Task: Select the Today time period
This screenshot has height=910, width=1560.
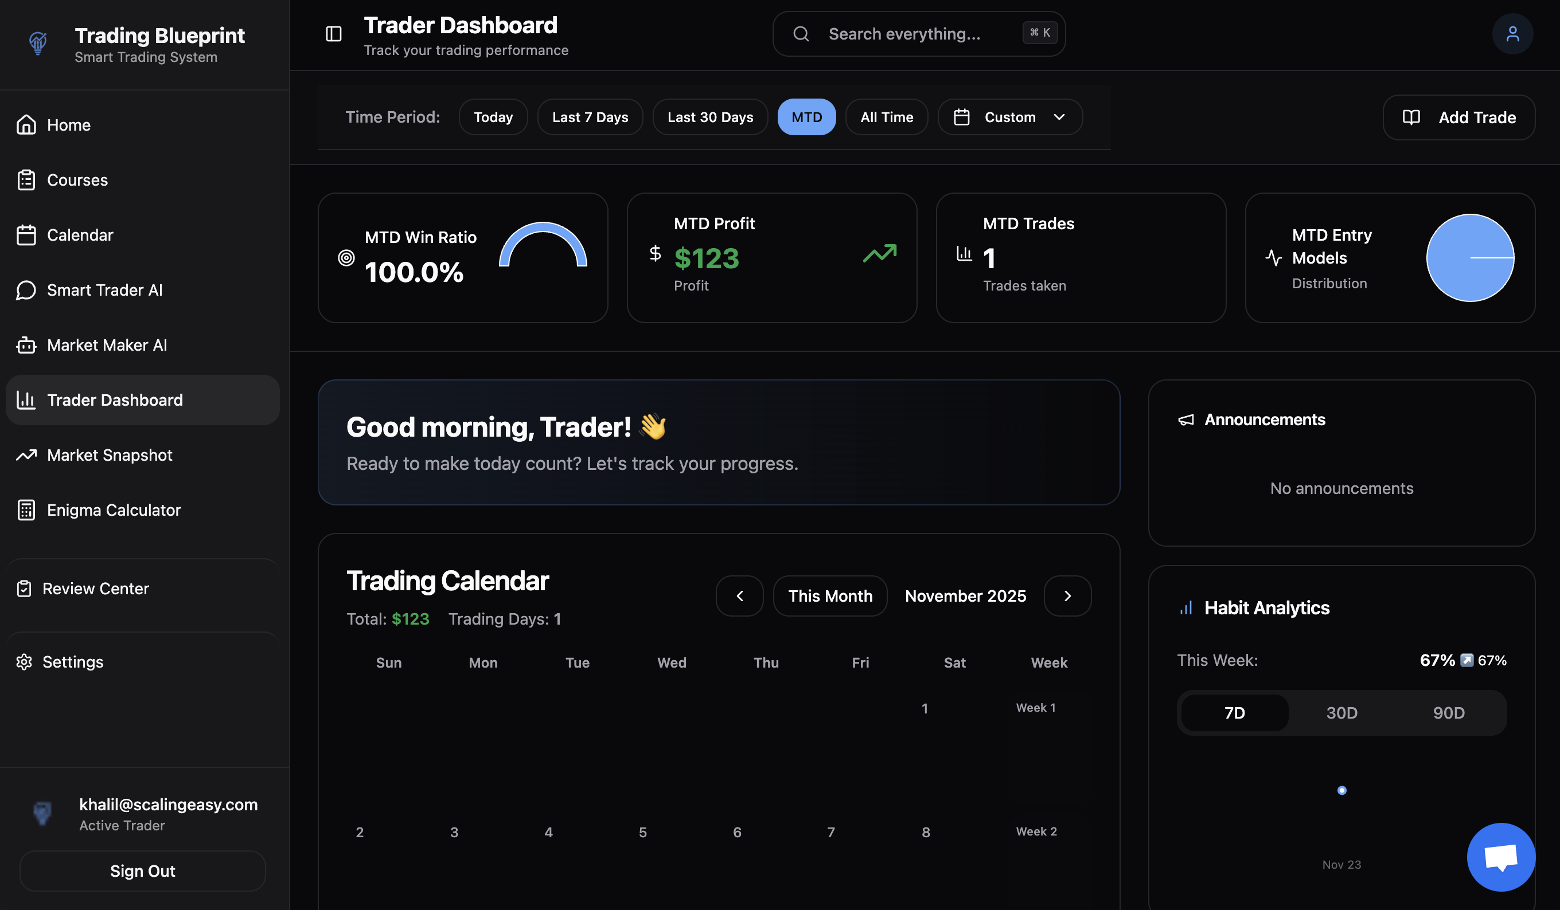Action: [x=493, y=117]
